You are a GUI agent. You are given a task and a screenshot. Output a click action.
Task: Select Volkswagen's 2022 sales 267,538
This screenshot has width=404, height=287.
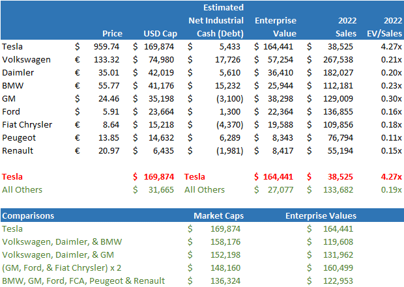(x=338, y=60)
